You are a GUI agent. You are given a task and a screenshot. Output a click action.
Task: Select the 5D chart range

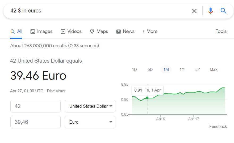point(150,70)
